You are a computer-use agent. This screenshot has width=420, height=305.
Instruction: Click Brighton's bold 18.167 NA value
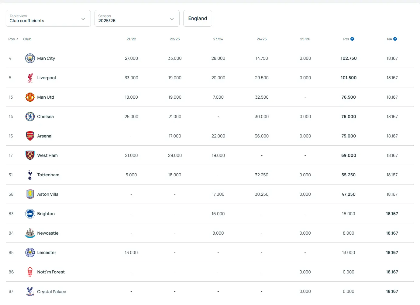pyautogui.click(x=392, y=214)
